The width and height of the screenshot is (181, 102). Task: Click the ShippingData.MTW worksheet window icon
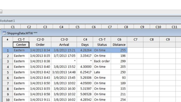pyautogui.click(x=4, y=33)
